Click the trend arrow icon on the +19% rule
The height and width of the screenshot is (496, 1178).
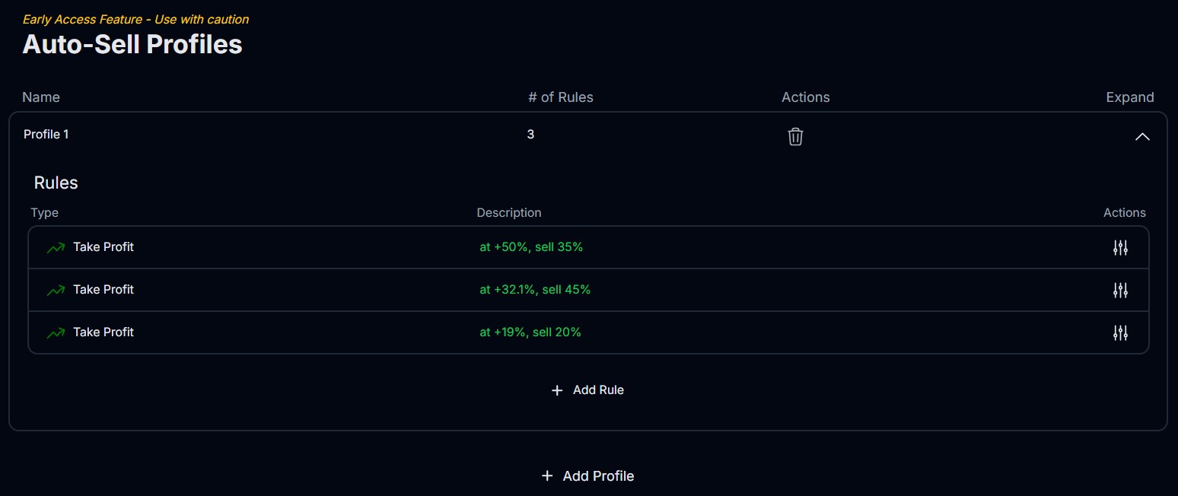click(56, 332)
